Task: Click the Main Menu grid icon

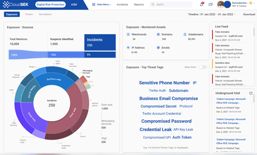Action: (93, 4)
